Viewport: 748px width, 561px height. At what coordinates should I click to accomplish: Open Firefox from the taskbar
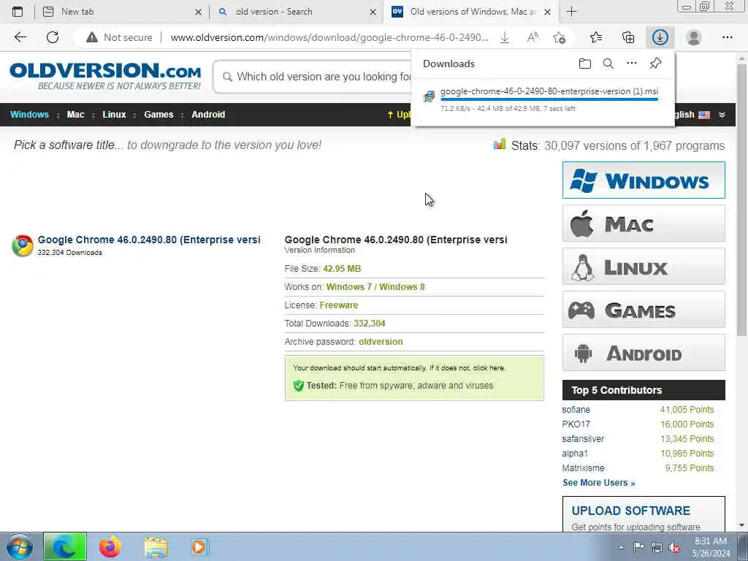tap(110, 546)
